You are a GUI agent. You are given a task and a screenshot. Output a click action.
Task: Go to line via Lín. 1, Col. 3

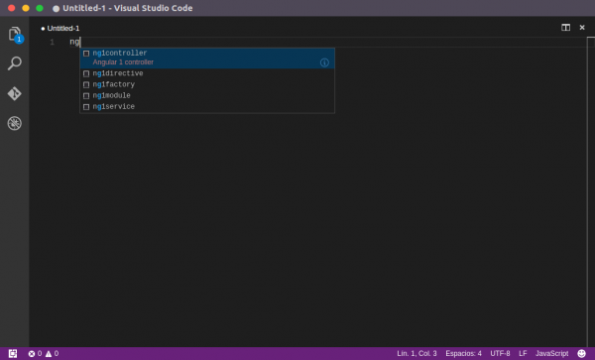(x=416, y=353)
